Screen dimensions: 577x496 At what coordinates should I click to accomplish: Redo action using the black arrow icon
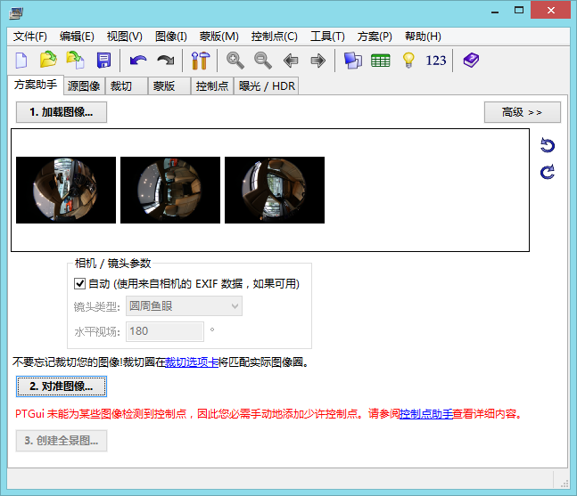(166, 61)
